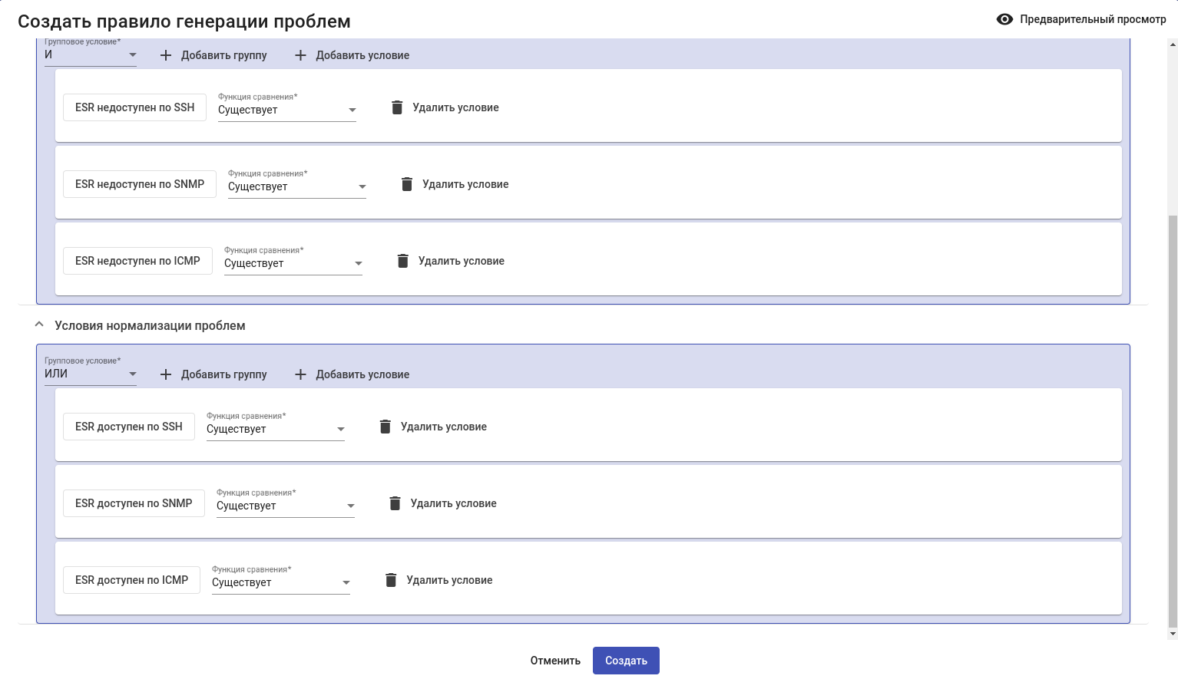The width and height of the screenshot is (1178, 679).
Task: Click plus icon to add condition under И
Action: 300,55
